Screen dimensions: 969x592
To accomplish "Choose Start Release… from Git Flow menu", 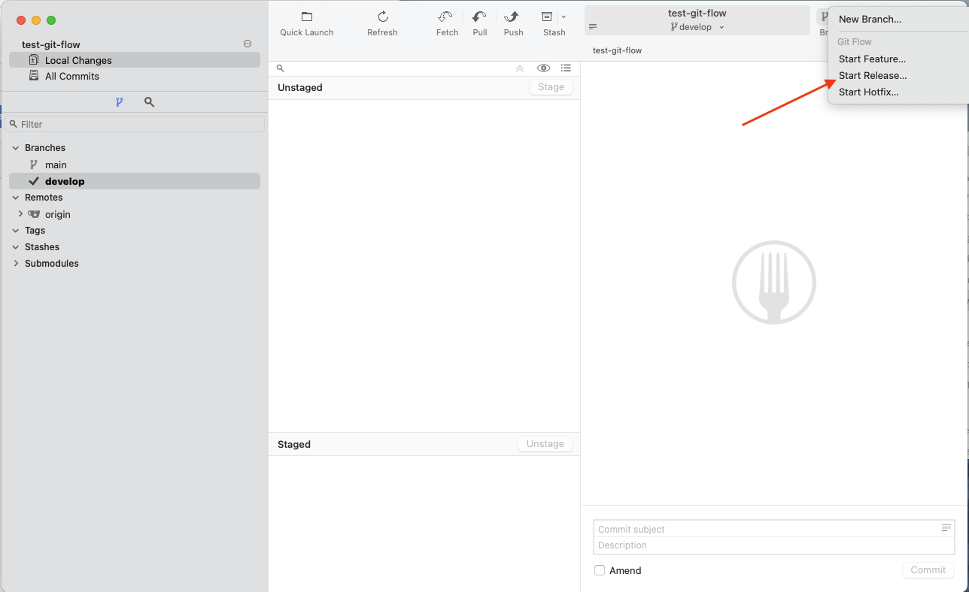I will tap(873, 75).
